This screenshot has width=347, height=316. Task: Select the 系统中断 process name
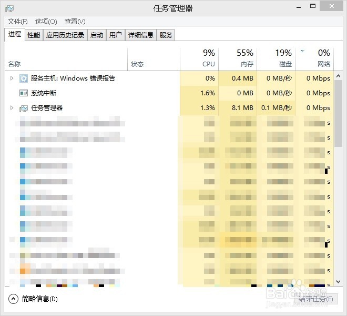pos(44,93)
